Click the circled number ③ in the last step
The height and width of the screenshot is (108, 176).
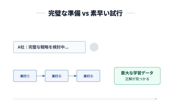[92, 76]
